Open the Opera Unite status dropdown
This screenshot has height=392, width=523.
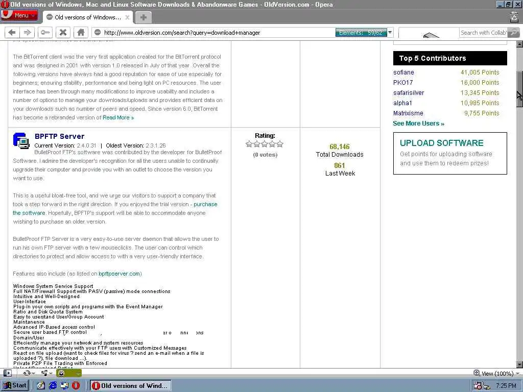coord(45,373)
